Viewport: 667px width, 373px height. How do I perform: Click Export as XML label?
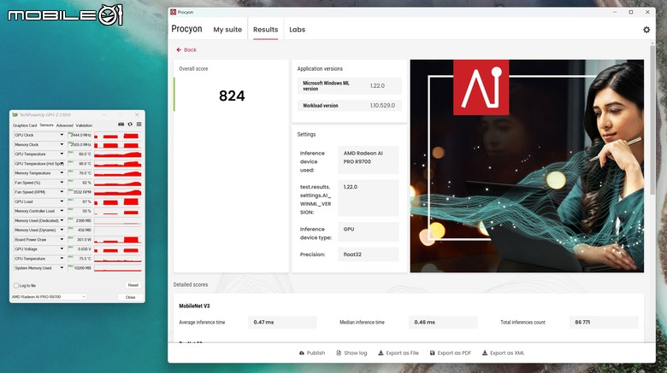[507, 353]
